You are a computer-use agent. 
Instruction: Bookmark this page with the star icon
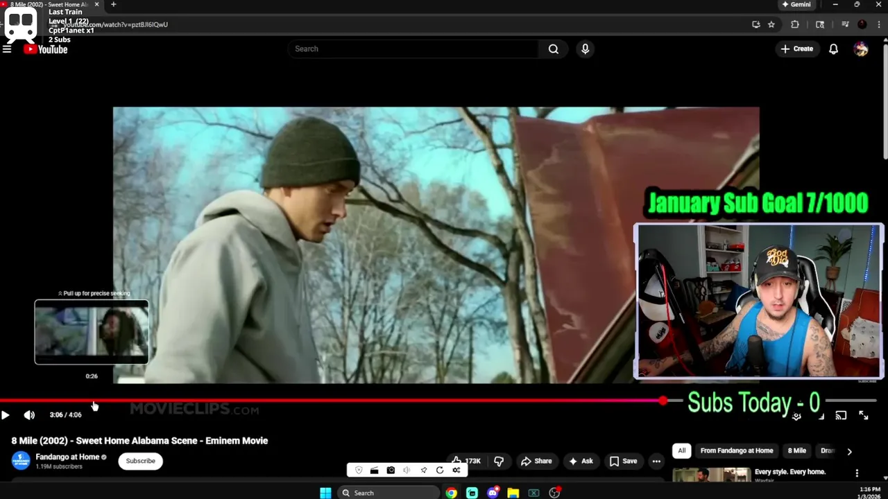pos(771,24)
